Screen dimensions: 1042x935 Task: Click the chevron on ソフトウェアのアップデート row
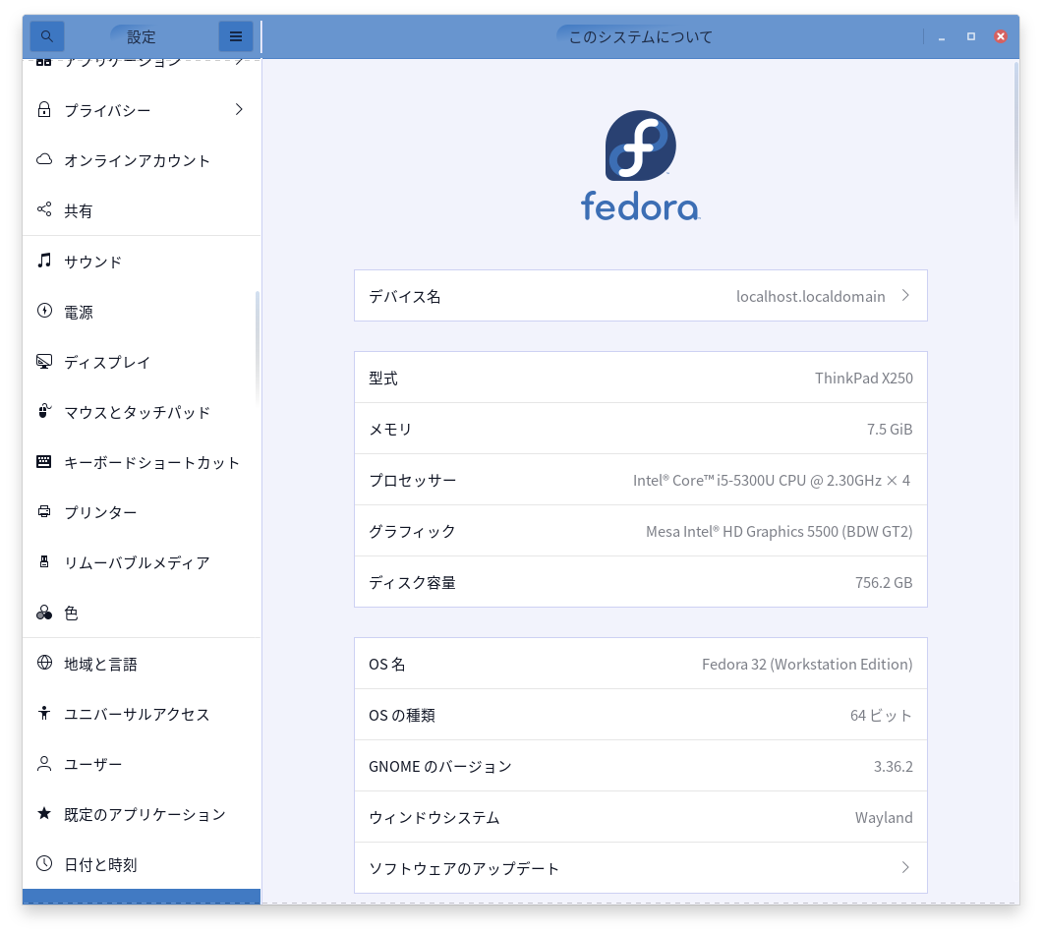905,867
